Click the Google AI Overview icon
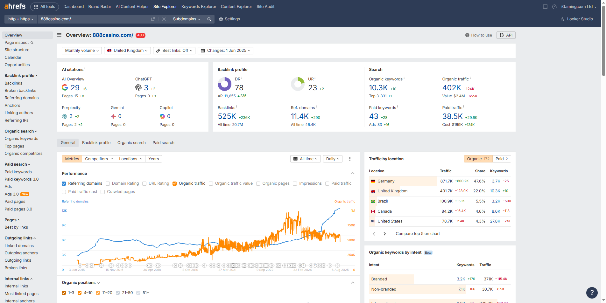The image size is (606, 303). click(x=65, y=87)
